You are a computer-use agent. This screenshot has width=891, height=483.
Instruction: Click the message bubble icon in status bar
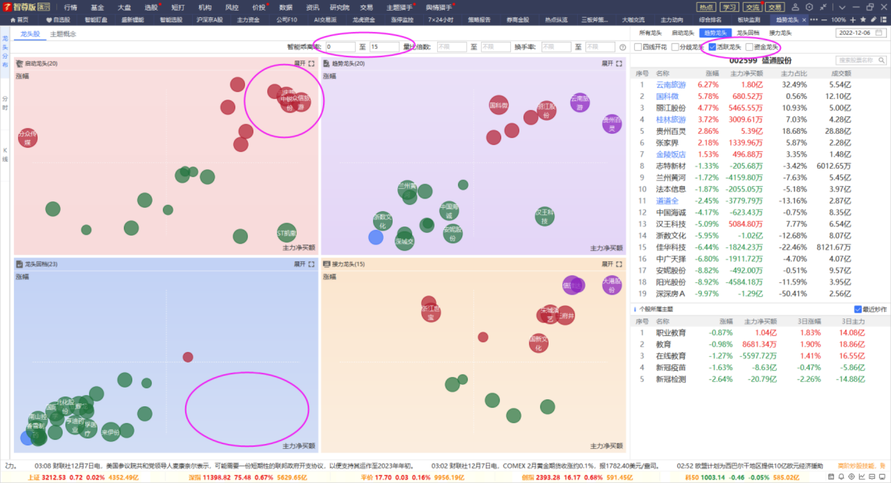pos(872,477)
